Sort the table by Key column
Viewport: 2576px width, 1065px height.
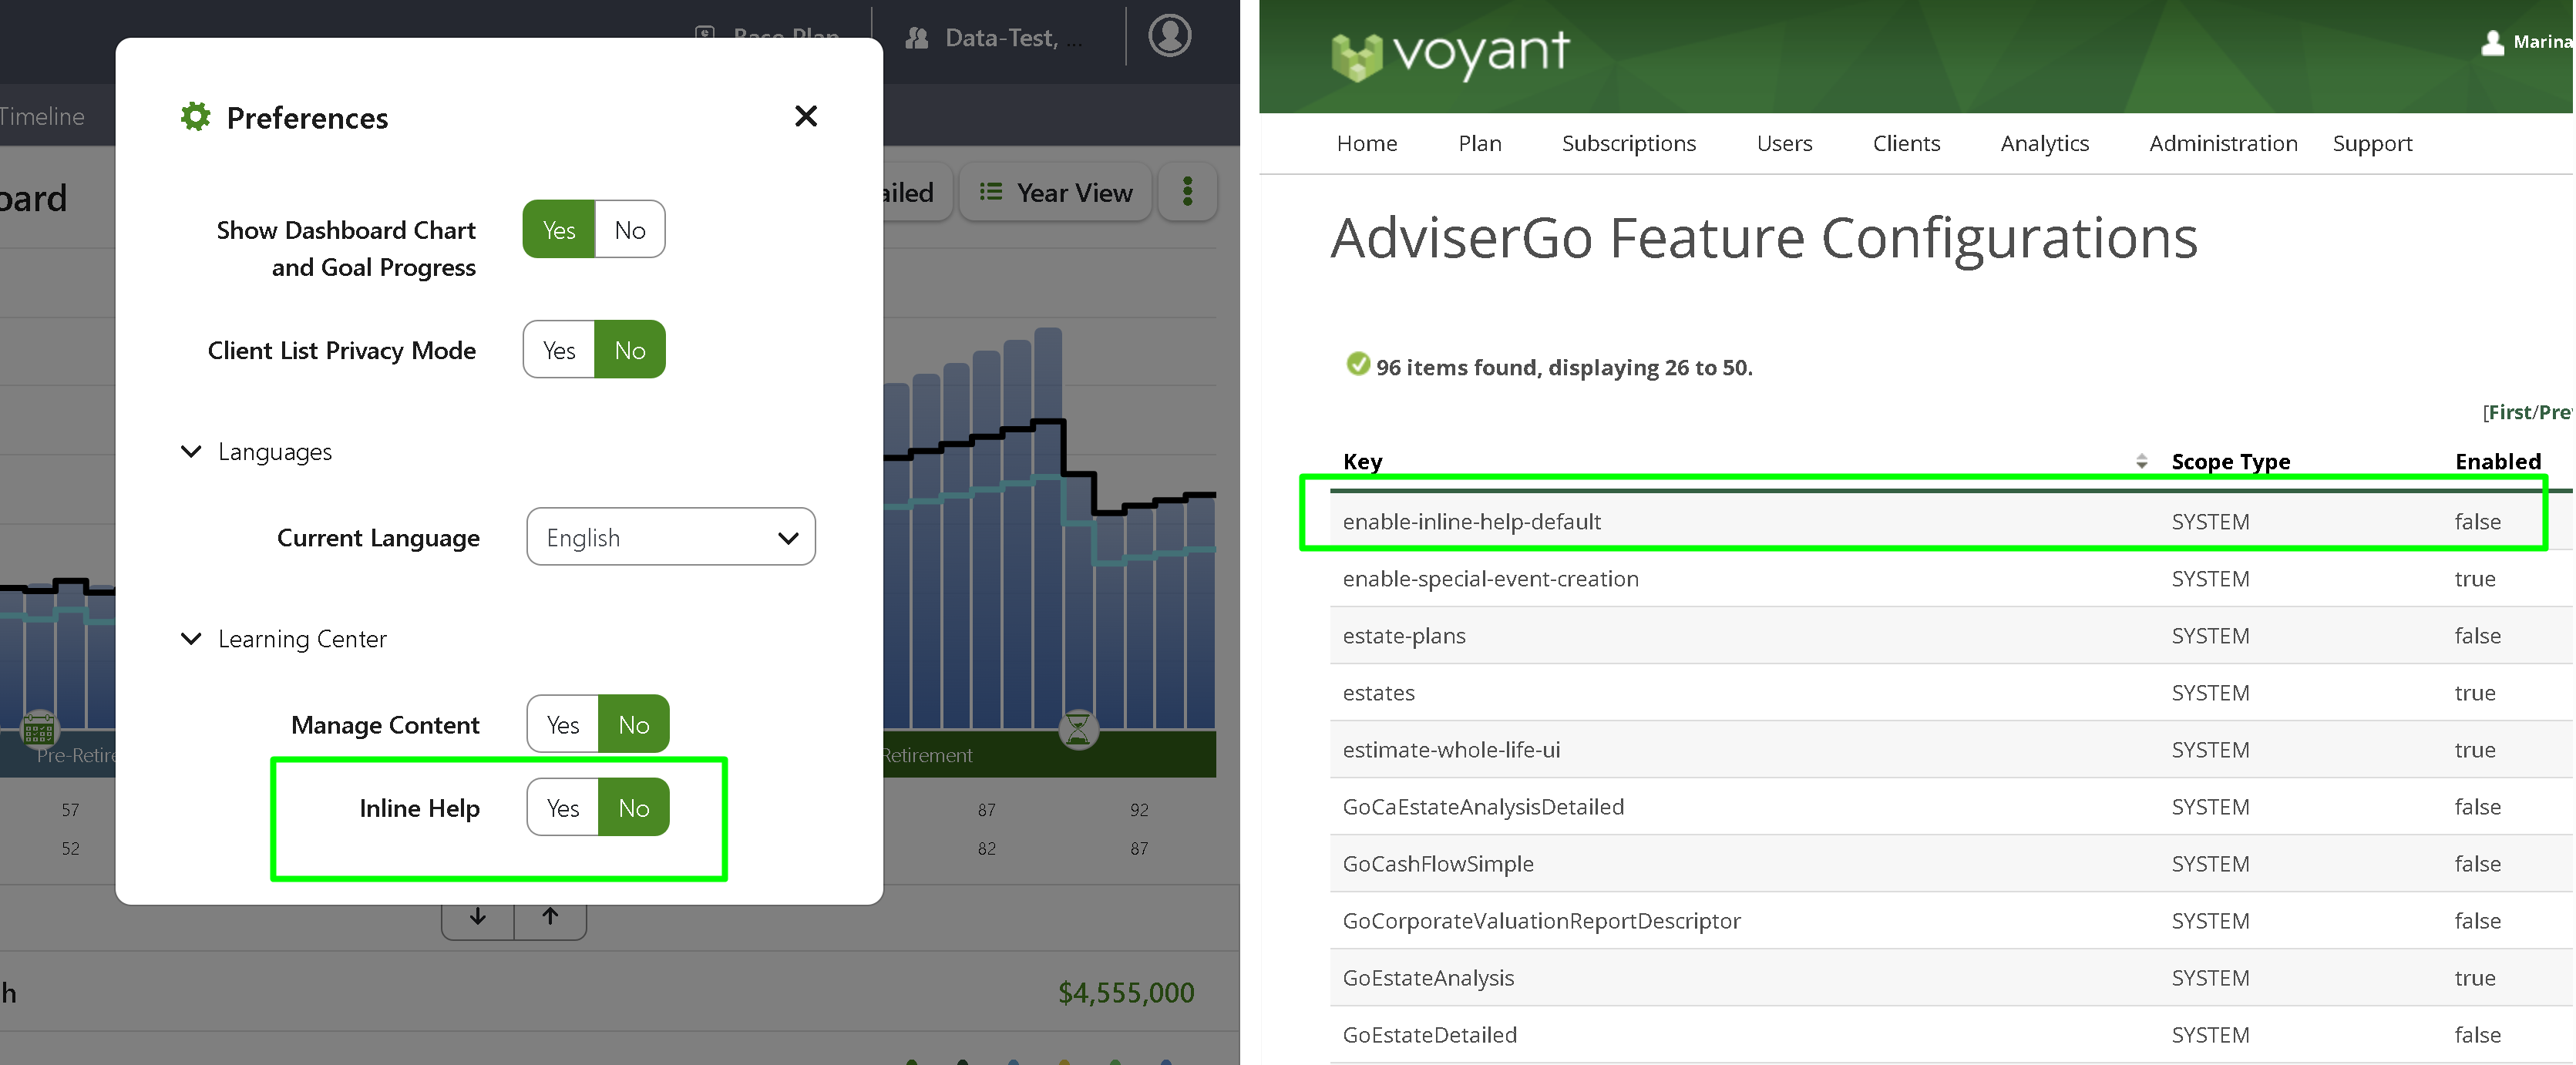(1362, 461)
